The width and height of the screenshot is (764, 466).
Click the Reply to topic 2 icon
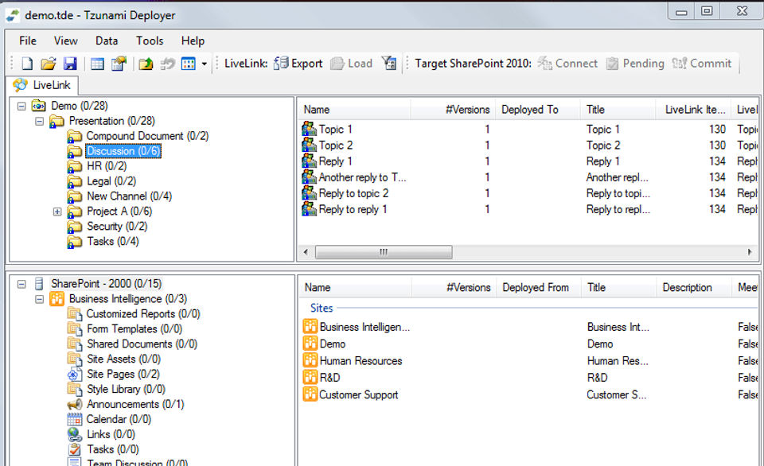[310, 193]
